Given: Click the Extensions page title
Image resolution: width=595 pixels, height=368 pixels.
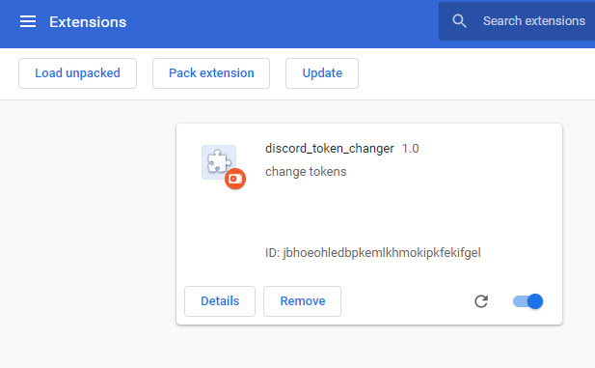Looking at the screenshot, I should point(88,22).
